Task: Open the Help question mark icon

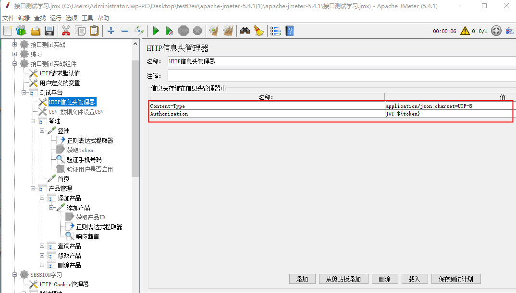Action: [x=290, y=31]
